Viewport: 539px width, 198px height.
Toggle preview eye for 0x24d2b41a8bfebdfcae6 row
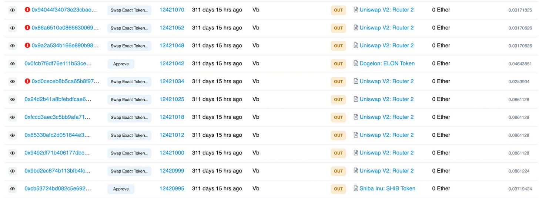click(x=13, y=100)
